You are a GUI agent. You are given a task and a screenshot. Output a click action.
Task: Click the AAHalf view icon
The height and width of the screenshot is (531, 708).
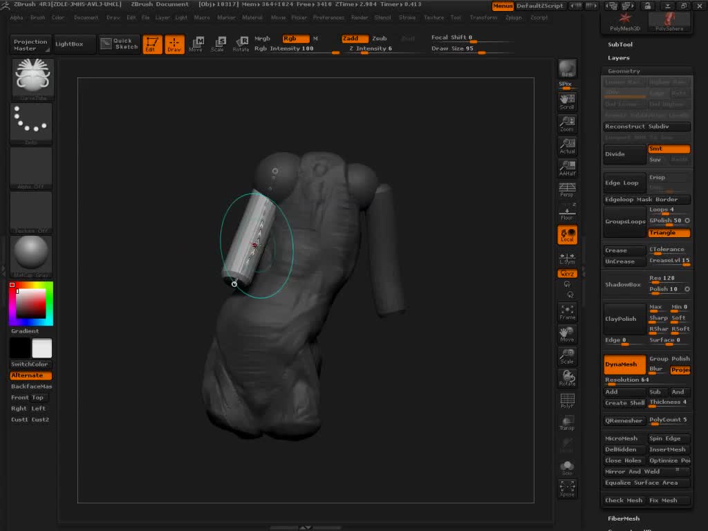(x=567, y=168)
